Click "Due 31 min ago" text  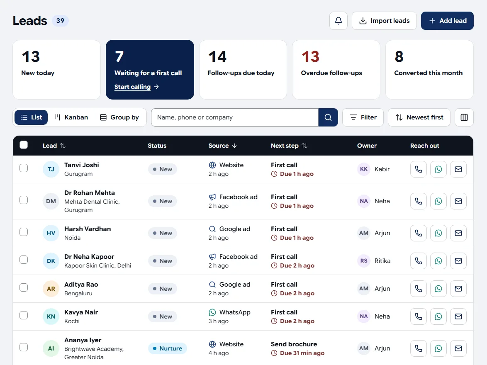tap(302, 353)
